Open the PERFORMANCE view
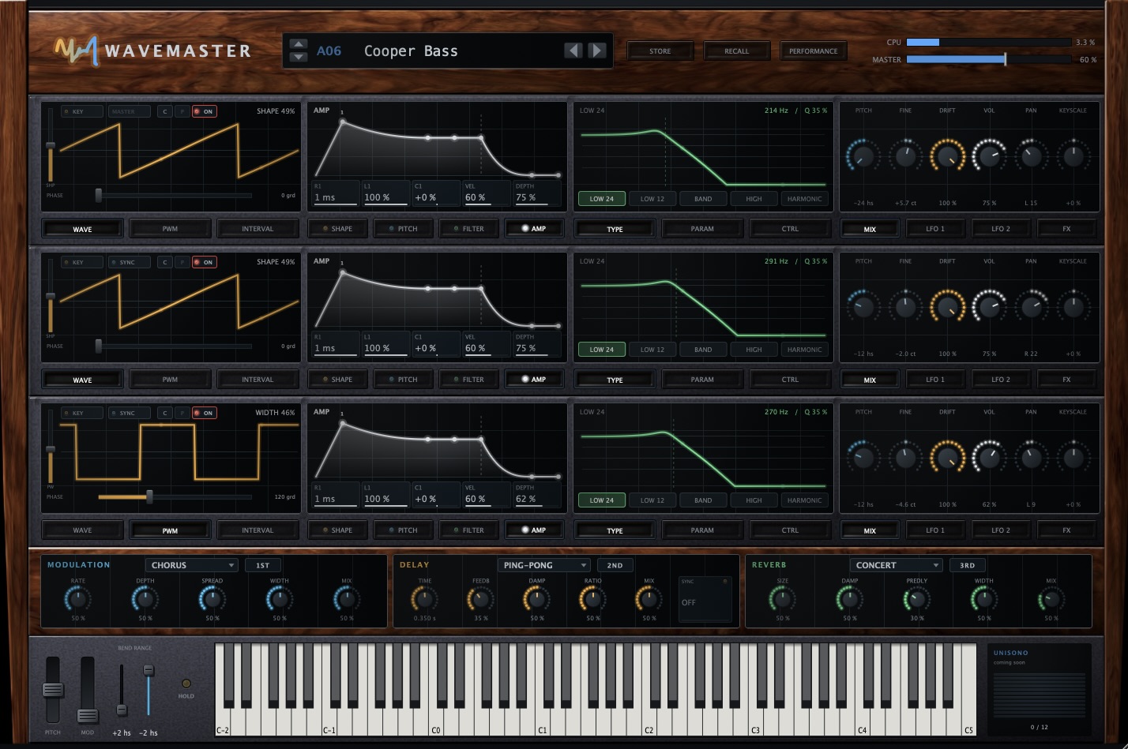 click(x=813, y=51)
